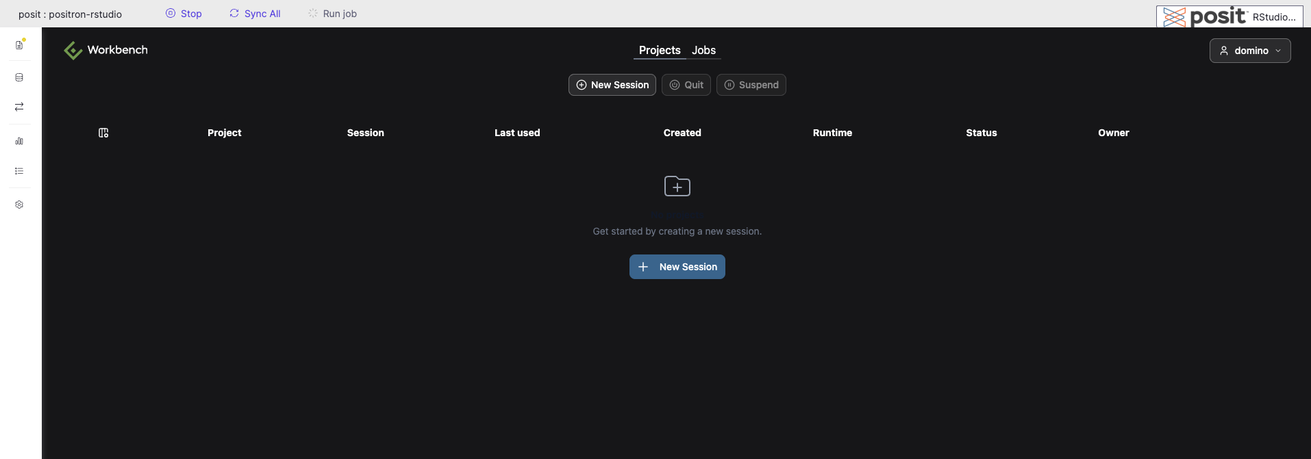Click the Project column header

225,133
